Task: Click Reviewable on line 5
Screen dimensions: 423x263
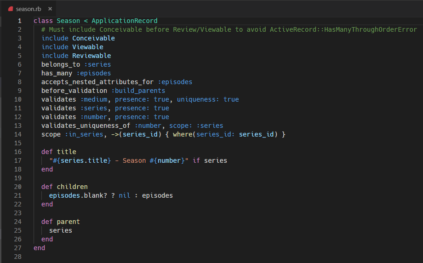Action: pyautogui.click(x=91, y=56)
